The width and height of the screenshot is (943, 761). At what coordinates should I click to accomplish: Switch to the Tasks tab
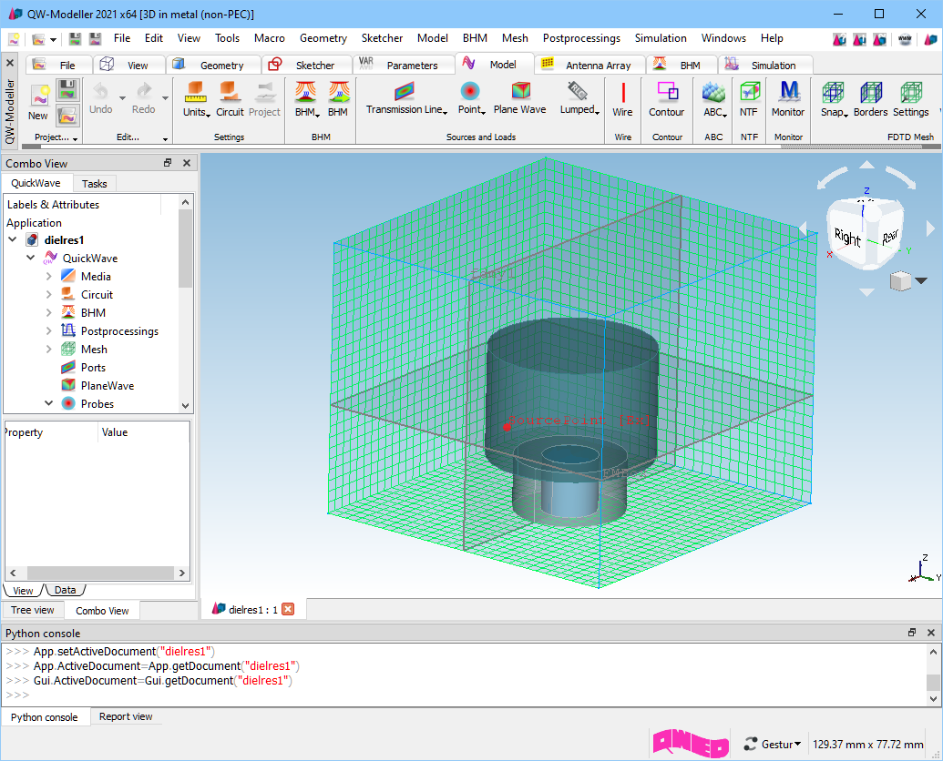click(95, 184)
